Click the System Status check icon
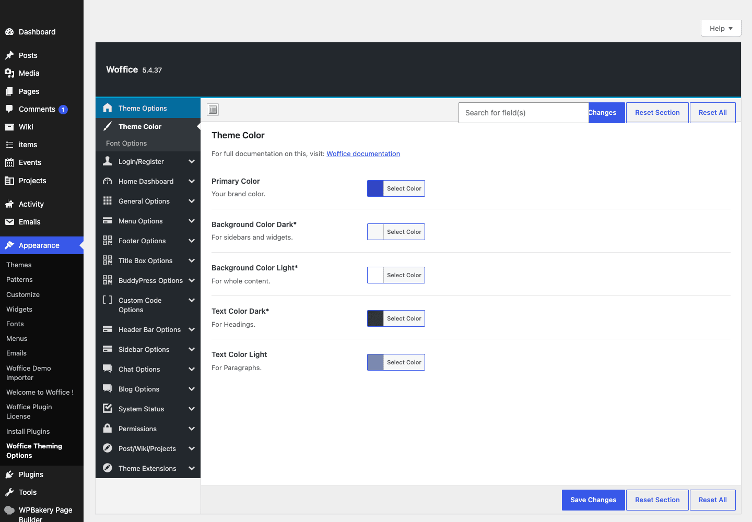The height and width of the screenshot is (522, 752). (x=108, y=408)
